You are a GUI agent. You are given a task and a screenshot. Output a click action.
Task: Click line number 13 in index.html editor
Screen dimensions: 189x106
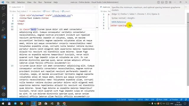12,66
